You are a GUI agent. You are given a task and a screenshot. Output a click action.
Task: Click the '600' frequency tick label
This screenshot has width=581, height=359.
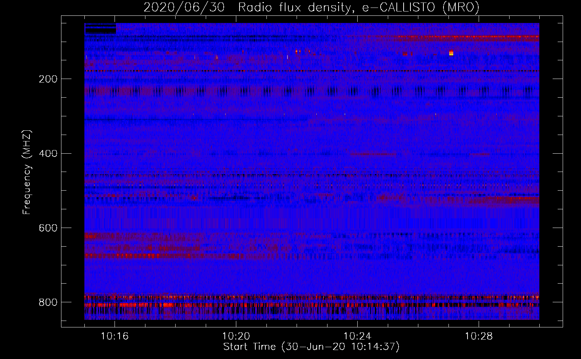(48, 228)
